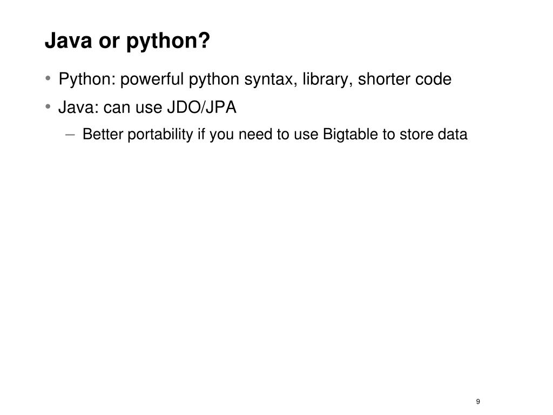Image resolution: width=553 pixels, height=415 pixels.
Task: Click the words "Better portability" in sub-bullet
Action: pos(138,135)
